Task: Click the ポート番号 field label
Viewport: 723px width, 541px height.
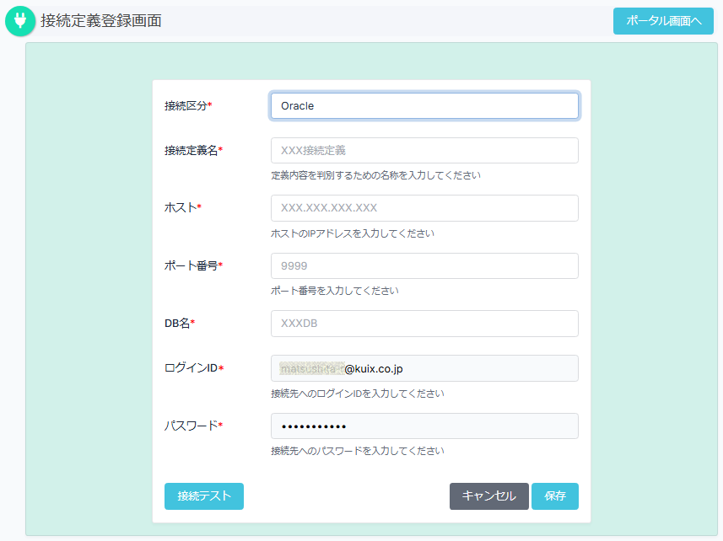Action: [193, 266]
